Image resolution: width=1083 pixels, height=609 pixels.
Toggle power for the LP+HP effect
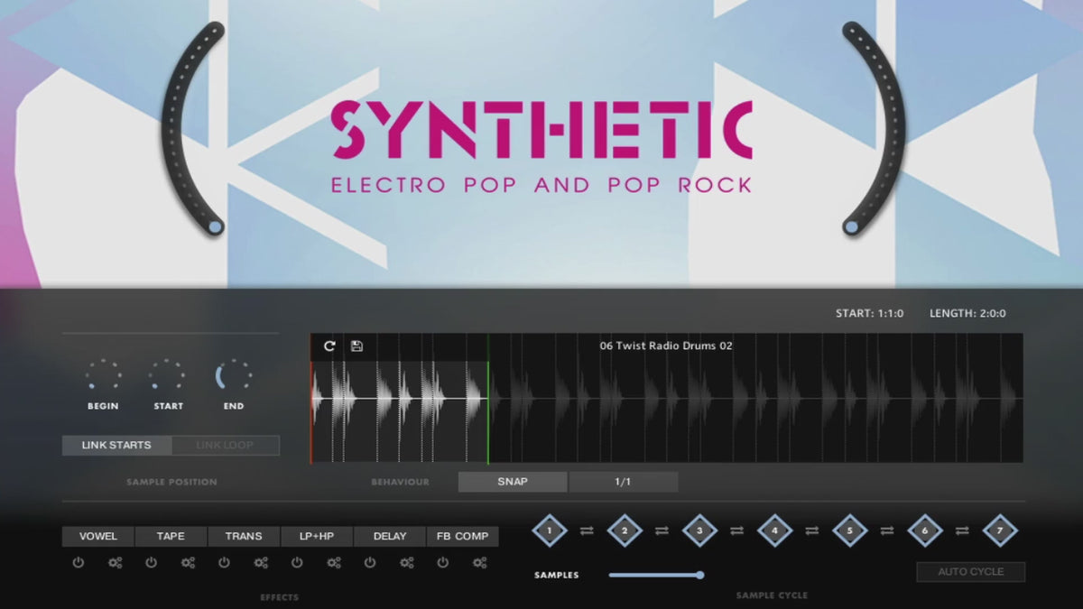point(297,563)
